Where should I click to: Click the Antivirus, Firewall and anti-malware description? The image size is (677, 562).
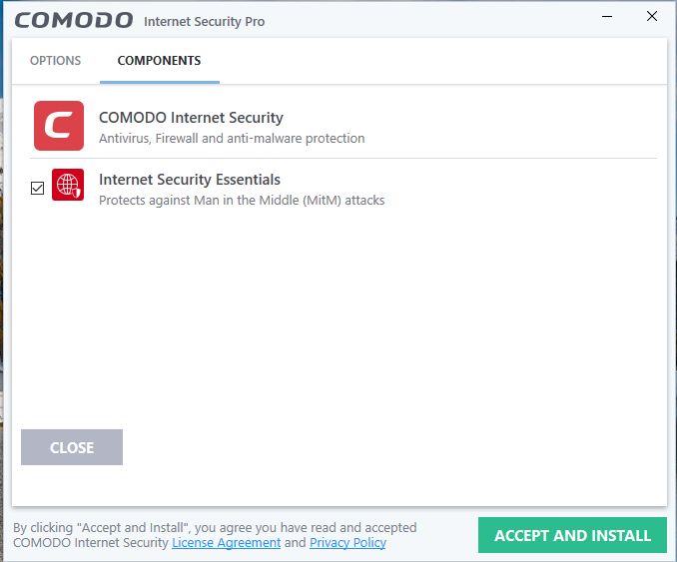point(232,139)
